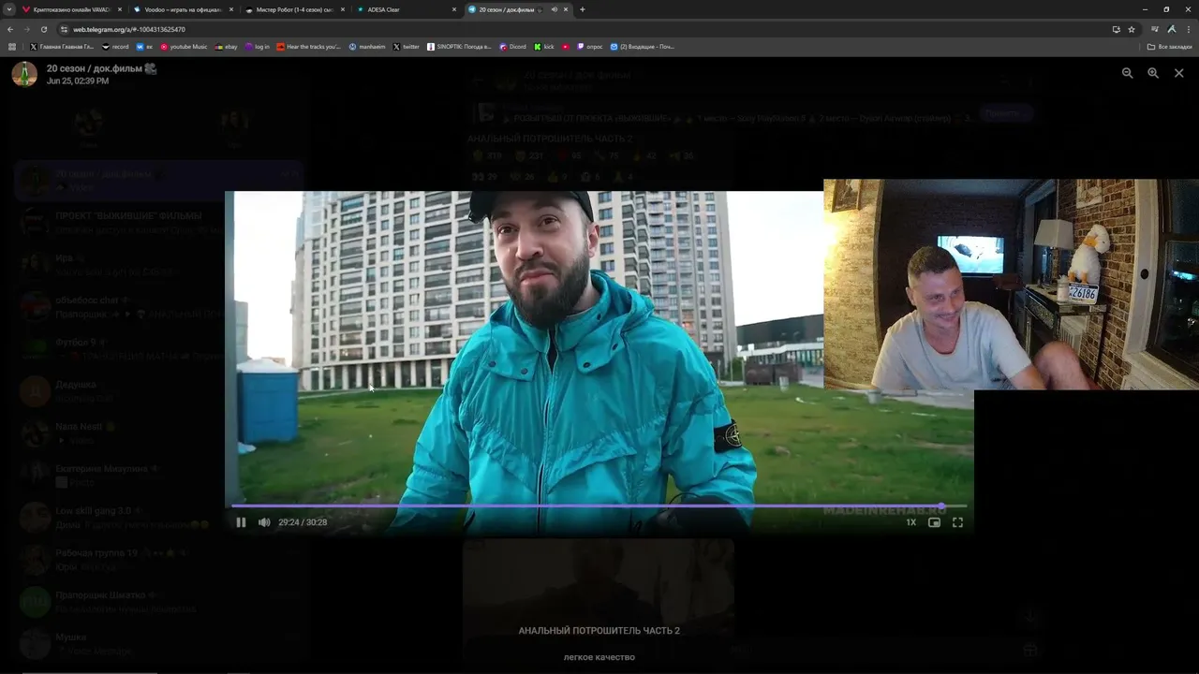
Task: Open the 'record' bookmark
Action: click(115, 47)
